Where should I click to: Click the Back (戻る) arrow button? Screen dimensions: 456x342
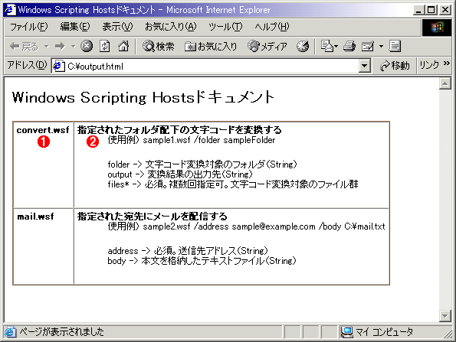pyautogui.click(x=24, y=47)
